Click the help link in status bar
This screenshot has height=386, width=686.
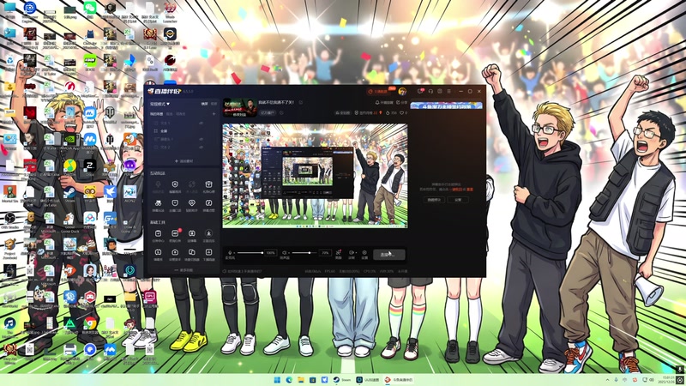243,271
